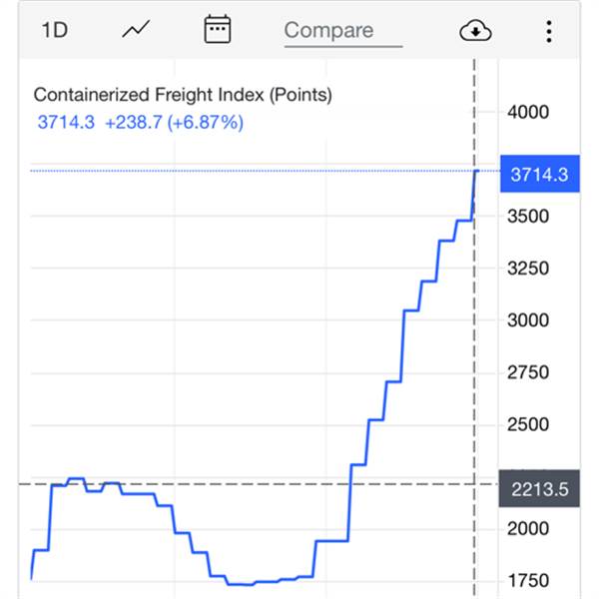Click the 3500 axis label

(x=528, y=217)
